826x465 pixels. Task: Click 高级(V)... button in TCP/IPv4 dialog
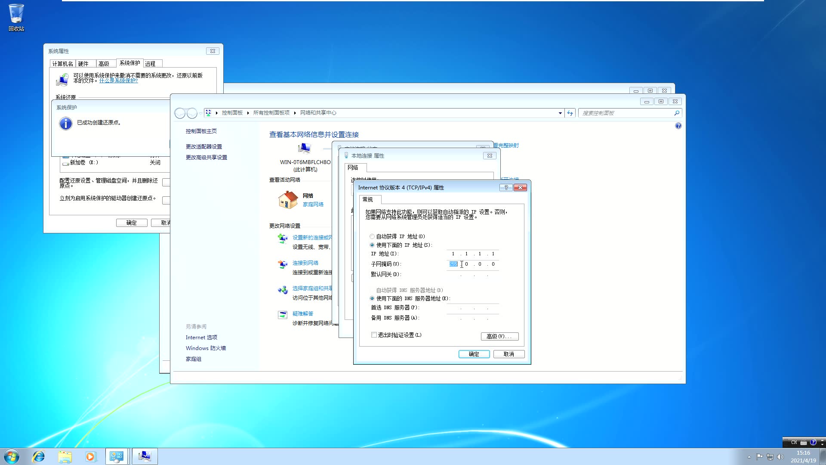pos(499,337)
